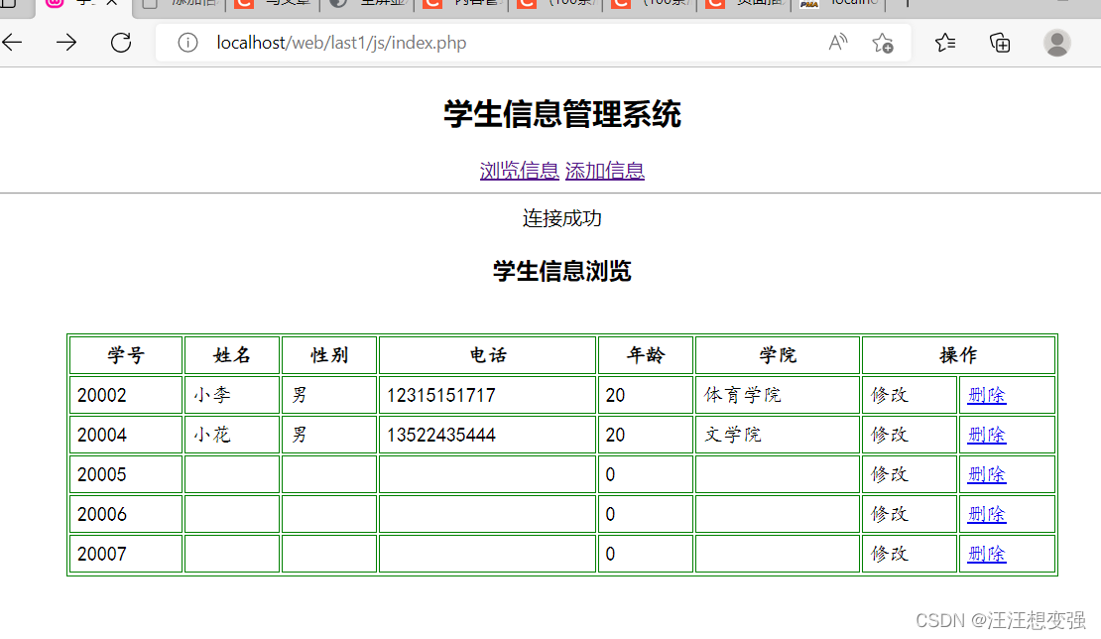Click the 电话 column header

(x=487, y=355)
